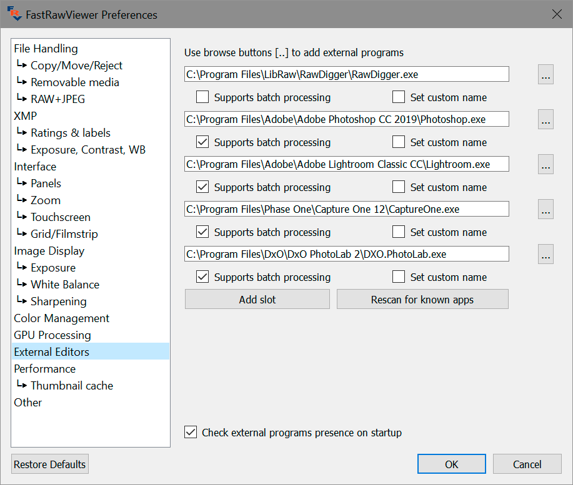
Task: Click browse button next to Photoshop.exe path
Action: pyautogui.click(x=546, y=120)
